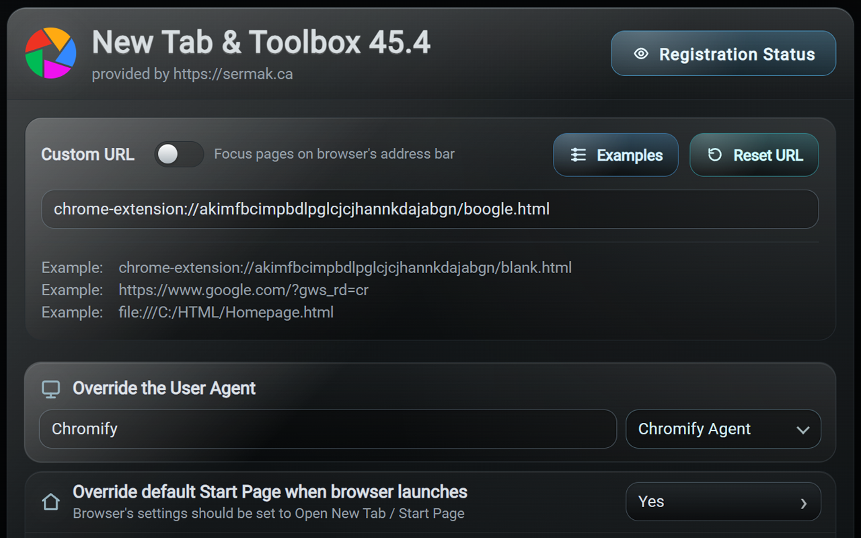861x538 pixels.
Task: Click the list icon on Examples button
Action: point(578,155)
